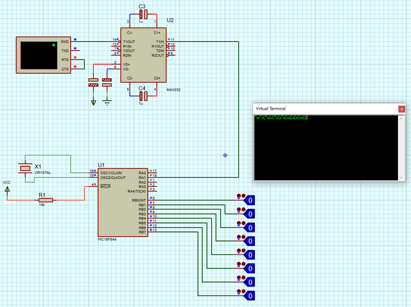Click the VCC label text
This screenshot has height=307, width=411.
(x=6, y=182)
